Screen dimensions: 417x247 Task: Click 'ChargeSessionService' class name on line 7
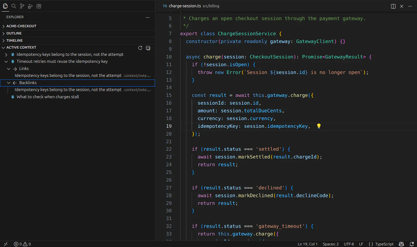click(247, 34)
